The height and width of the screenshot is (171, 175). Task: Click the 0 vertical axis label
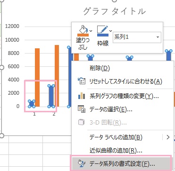pyautogui.click(x=18, y=106)
